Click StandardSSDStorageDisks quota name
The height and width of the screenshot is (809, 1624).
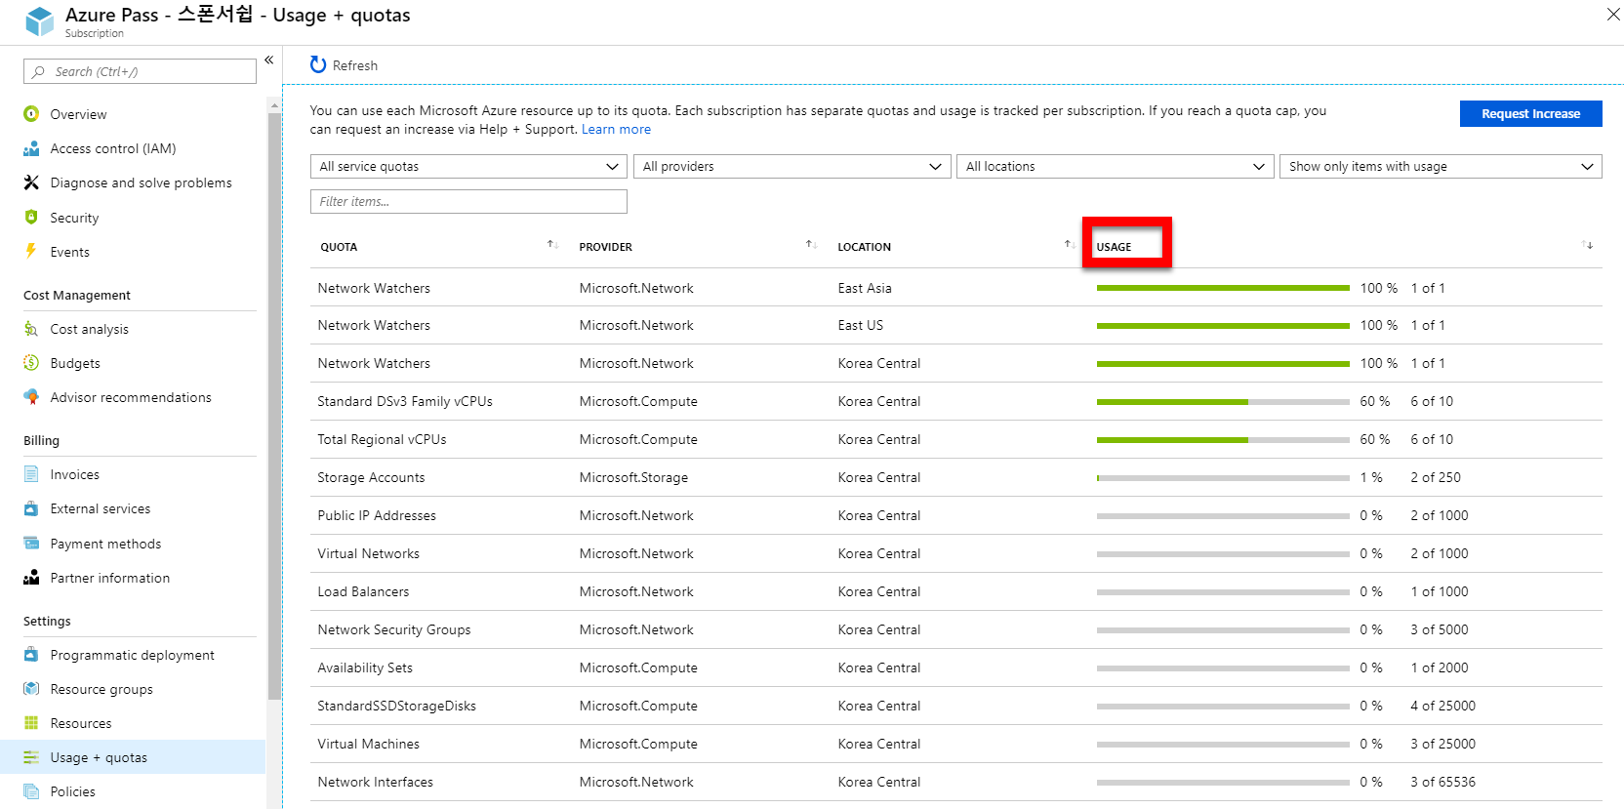click(x=396, y=706)
